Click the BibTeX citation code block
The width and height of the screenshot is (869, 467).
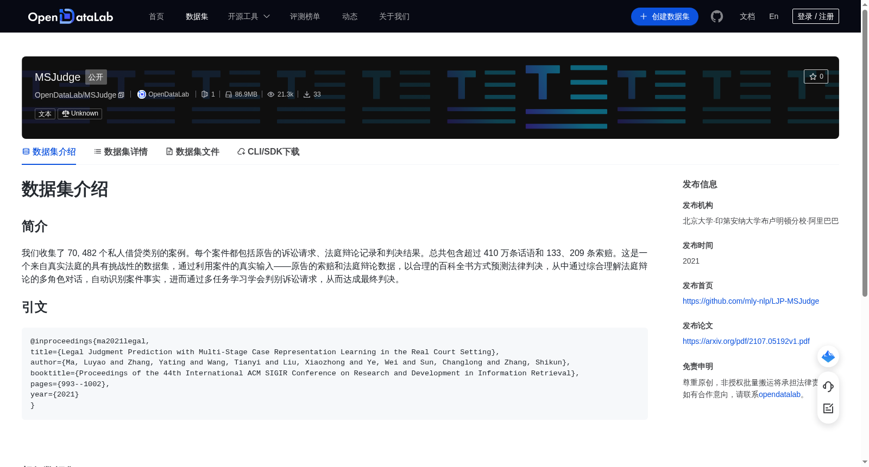(x=335, y=373)
